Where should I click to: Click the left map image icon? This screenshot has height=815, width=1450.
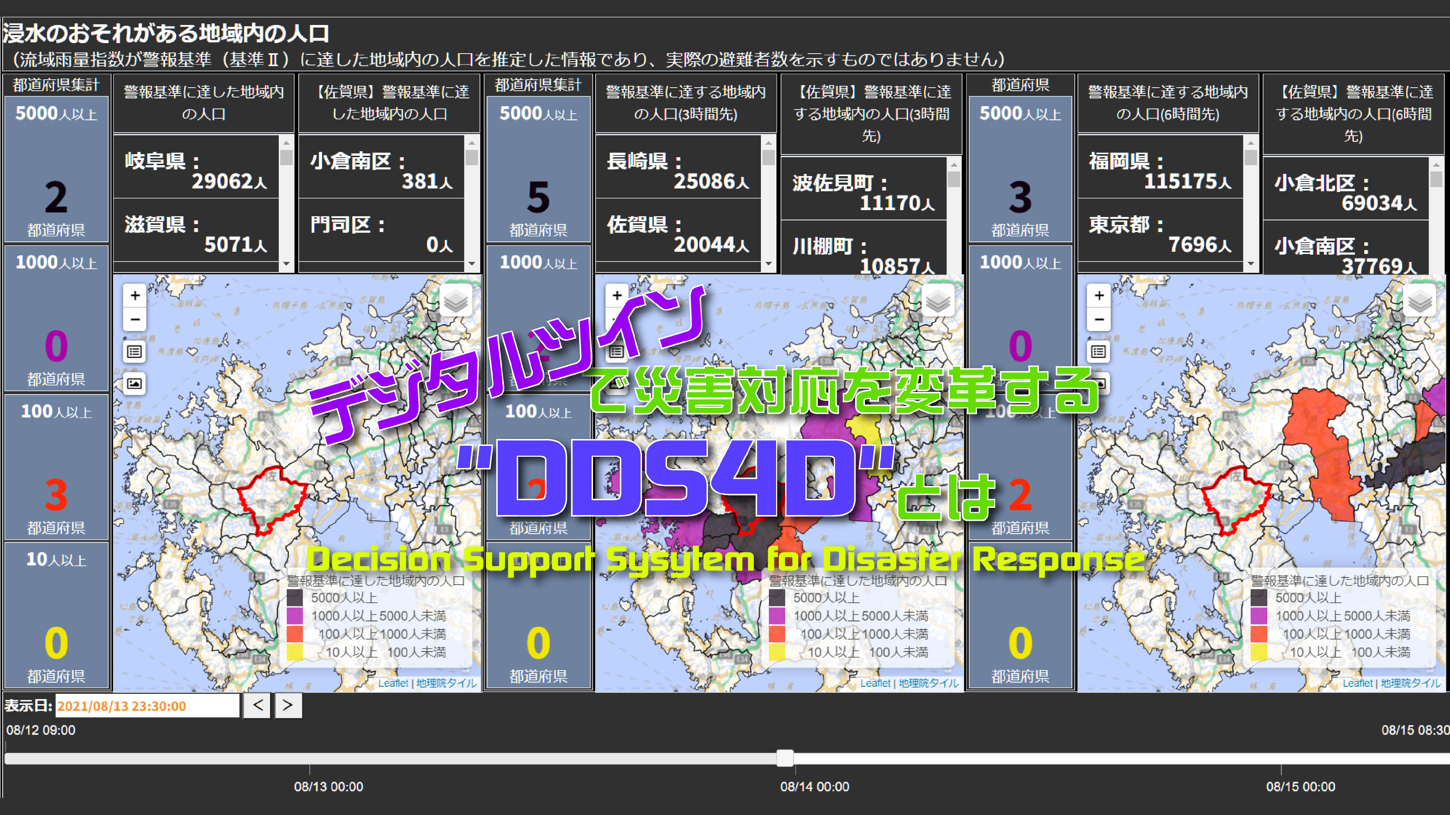point(134,384)
